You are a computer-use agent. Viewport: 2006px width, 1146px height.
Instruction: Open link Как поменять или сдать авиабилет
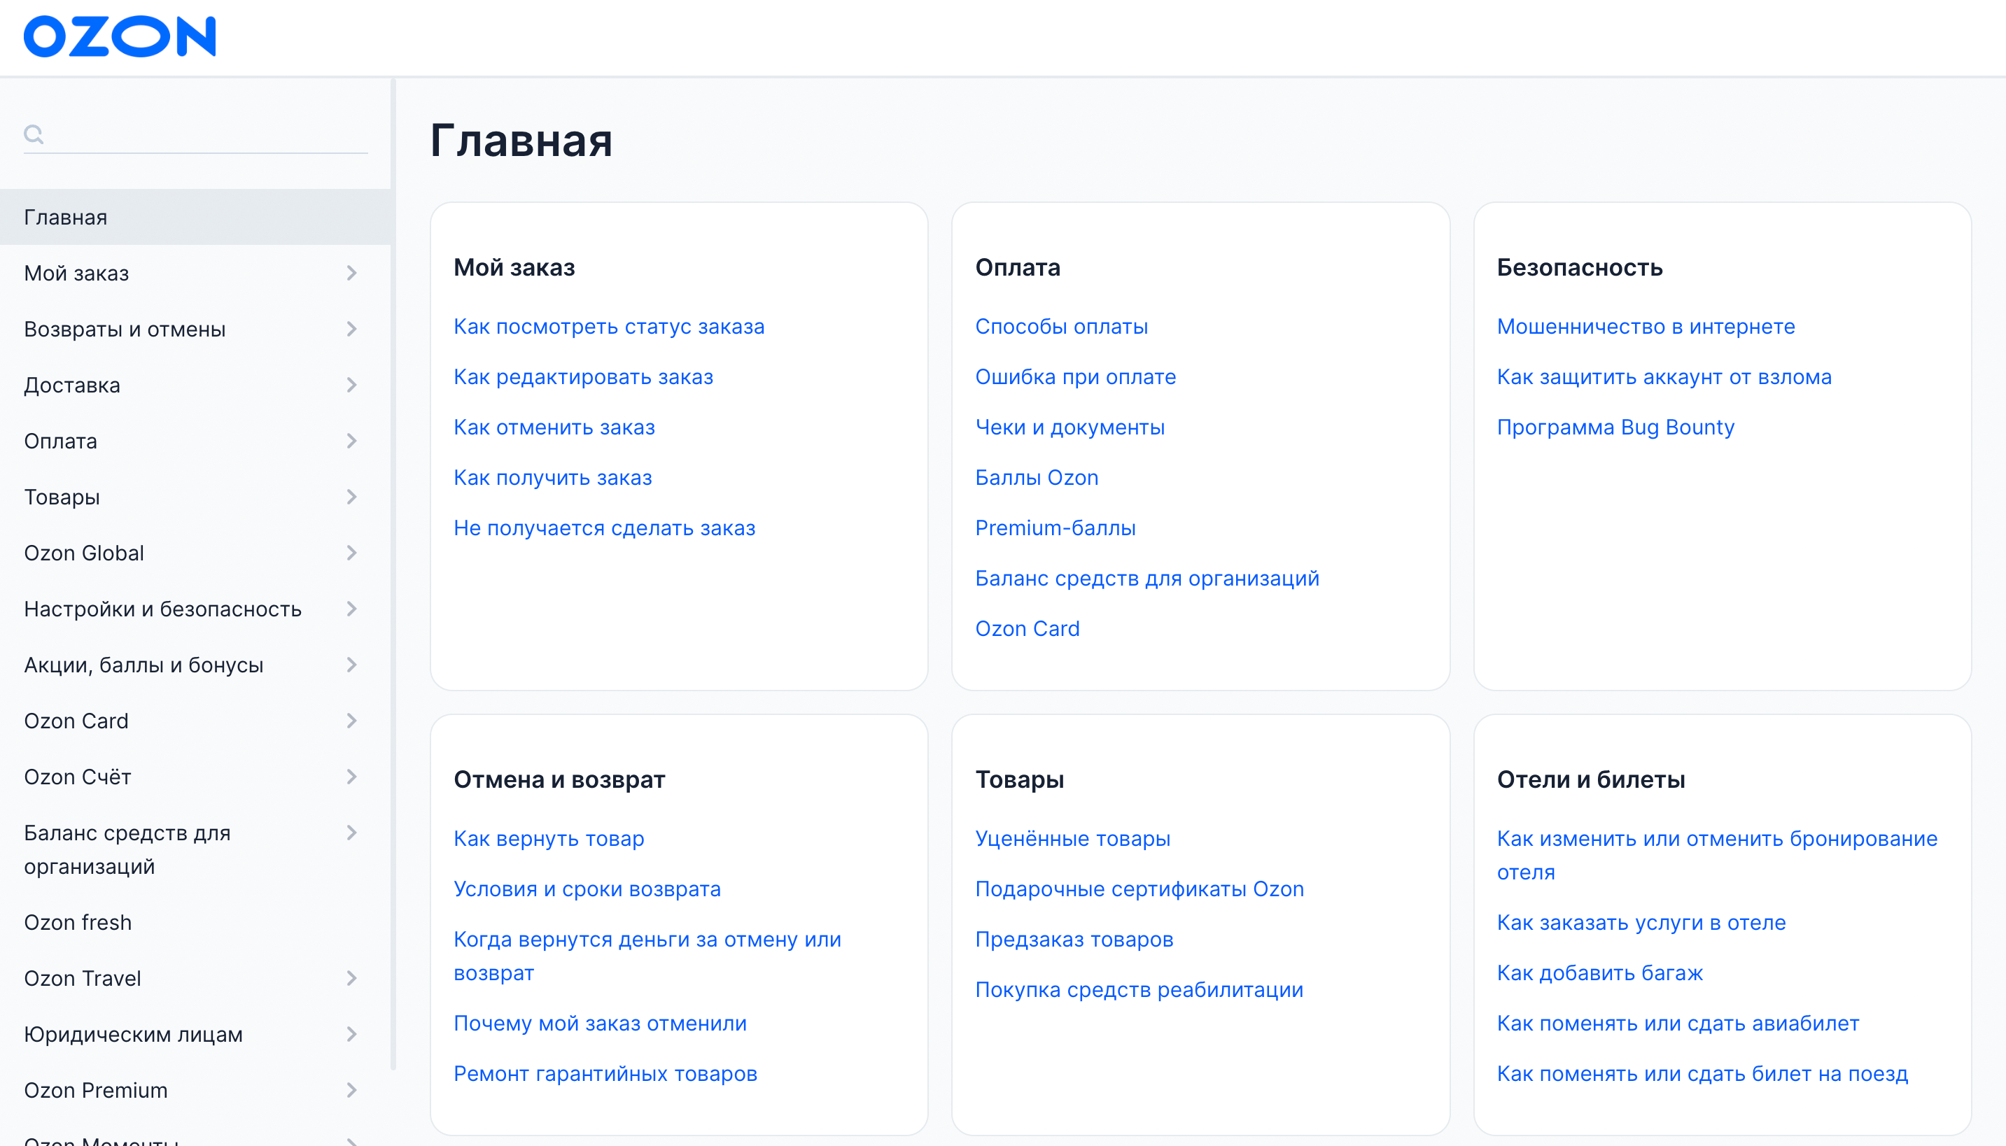point(1678,1024)
